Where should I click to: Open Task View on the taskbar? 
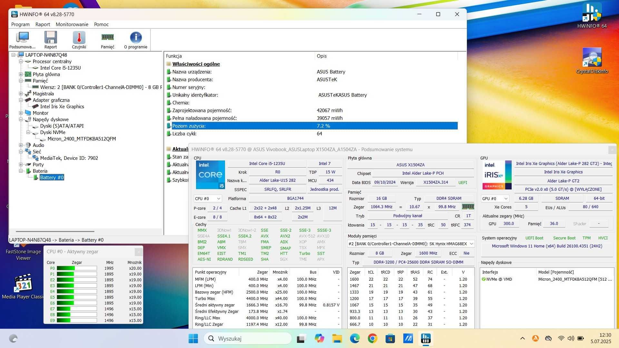click(301, 338)
